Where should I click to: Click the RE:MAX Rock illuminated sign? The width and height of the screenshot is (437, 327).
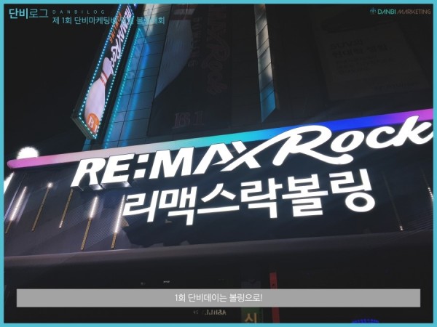(252, 153)
